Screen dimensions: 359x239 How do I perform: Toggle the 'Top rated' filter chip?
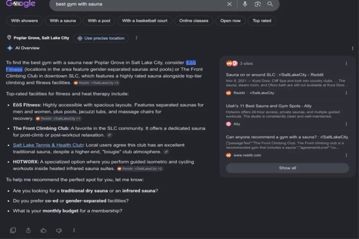262,21
